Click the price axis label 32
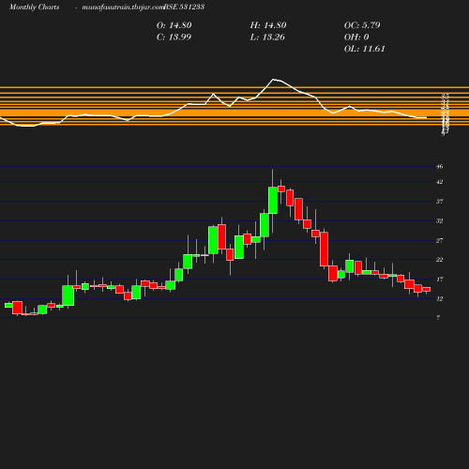 (440, 221)
